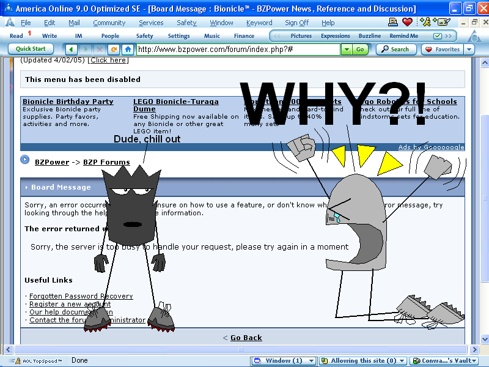Expand the Board Message header arrow
Image resolution: width=489 pixels, height=367 pixels.
(x=26, y=187)
